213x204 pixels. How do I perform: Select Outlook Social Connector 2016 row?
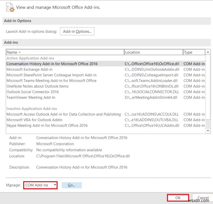pyautogui.click(x=106, y=92)
